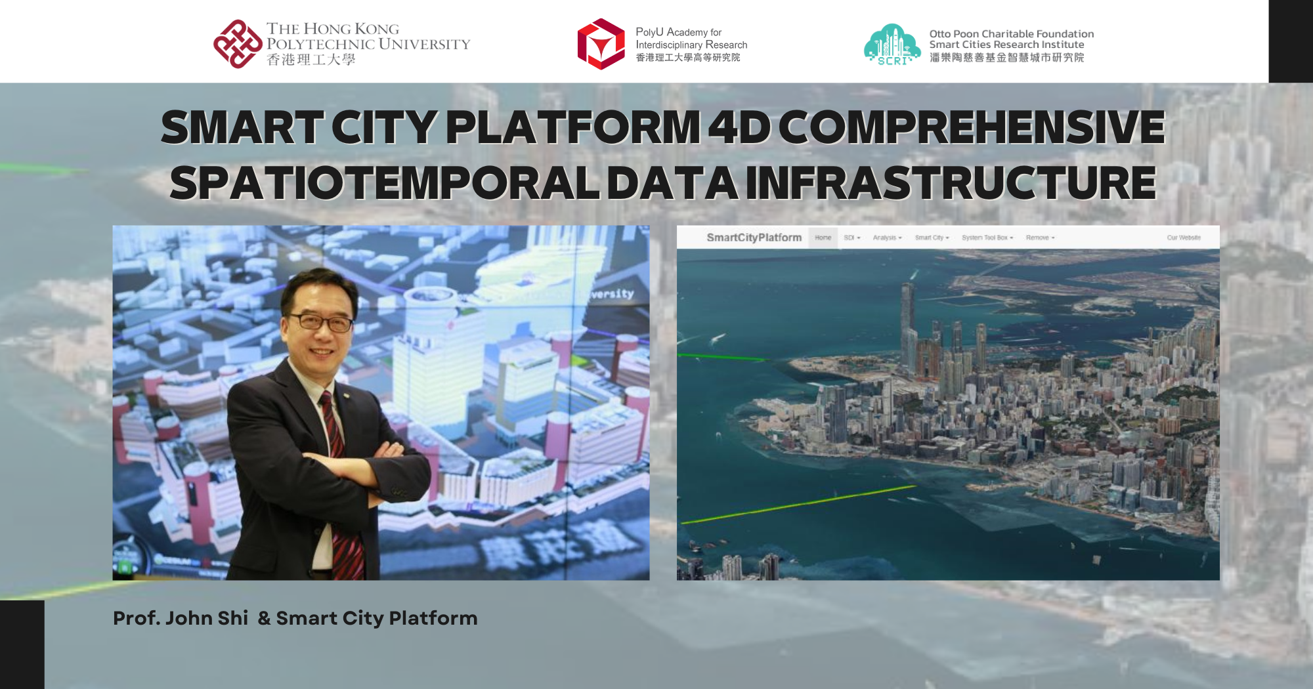Click The Hong Kong Polytechnic University text

click(368, 44)
